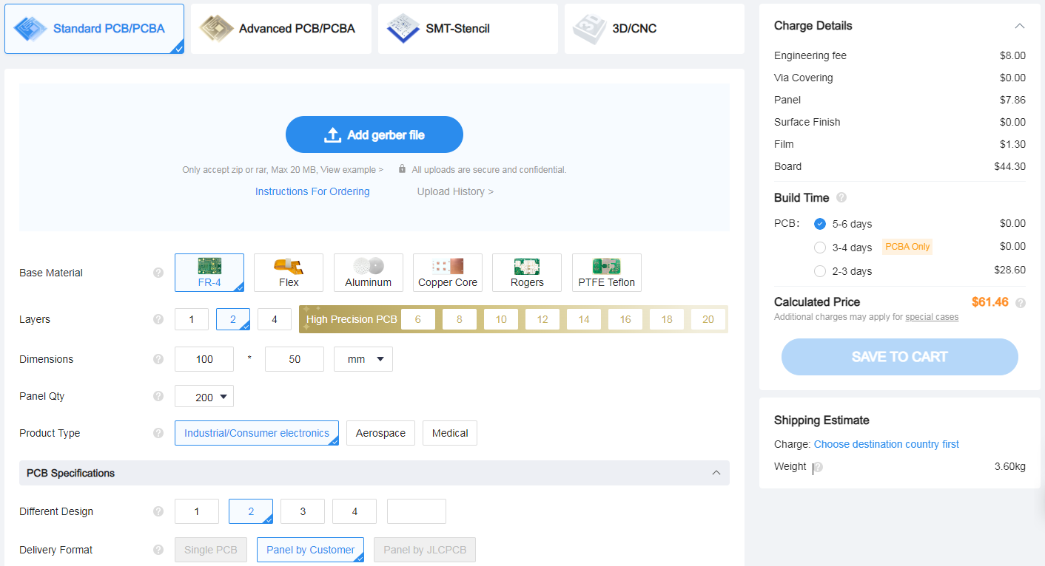Select Copper Core base material
The height and width of the screenshot is (566, 1045).
[x=448, y=273]
